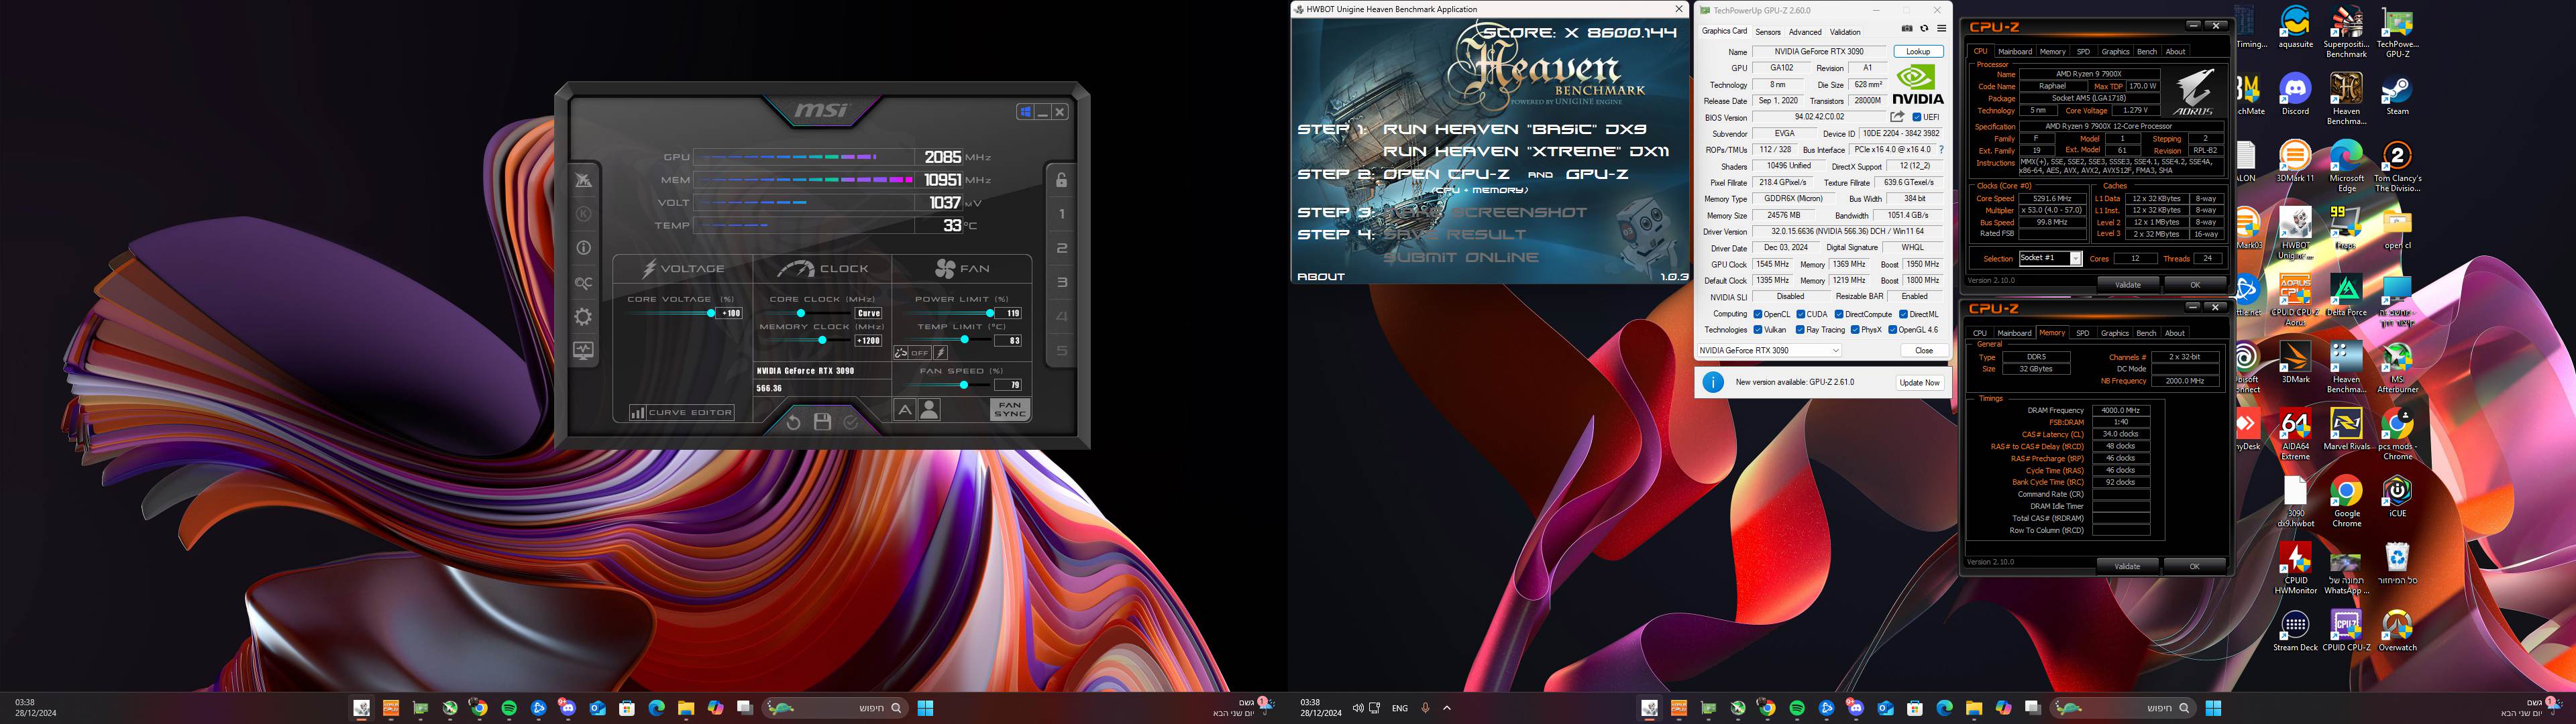Viewport: 2576px width, 724px height.
Task: Toggle temperature priority lightning icon
Action: click(x=941, y=353)
